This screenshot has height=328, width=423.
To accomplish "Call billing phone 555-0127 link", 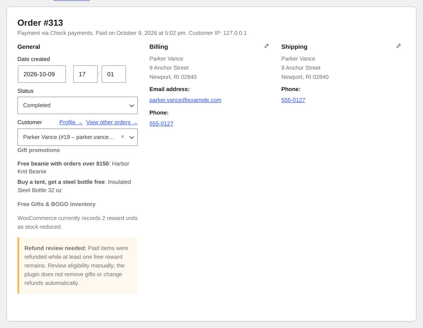I will point(161,123).
